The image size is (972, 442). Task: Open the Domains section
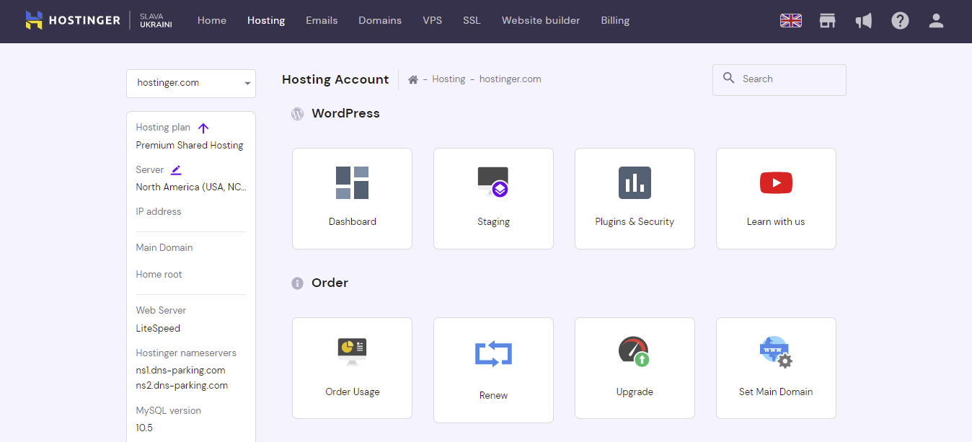tap(380, 20)
